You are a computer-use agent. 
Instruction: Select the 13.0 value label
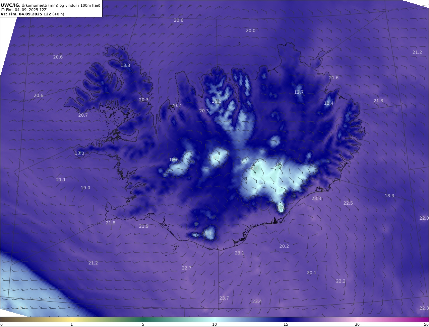(x=79, y=153)
